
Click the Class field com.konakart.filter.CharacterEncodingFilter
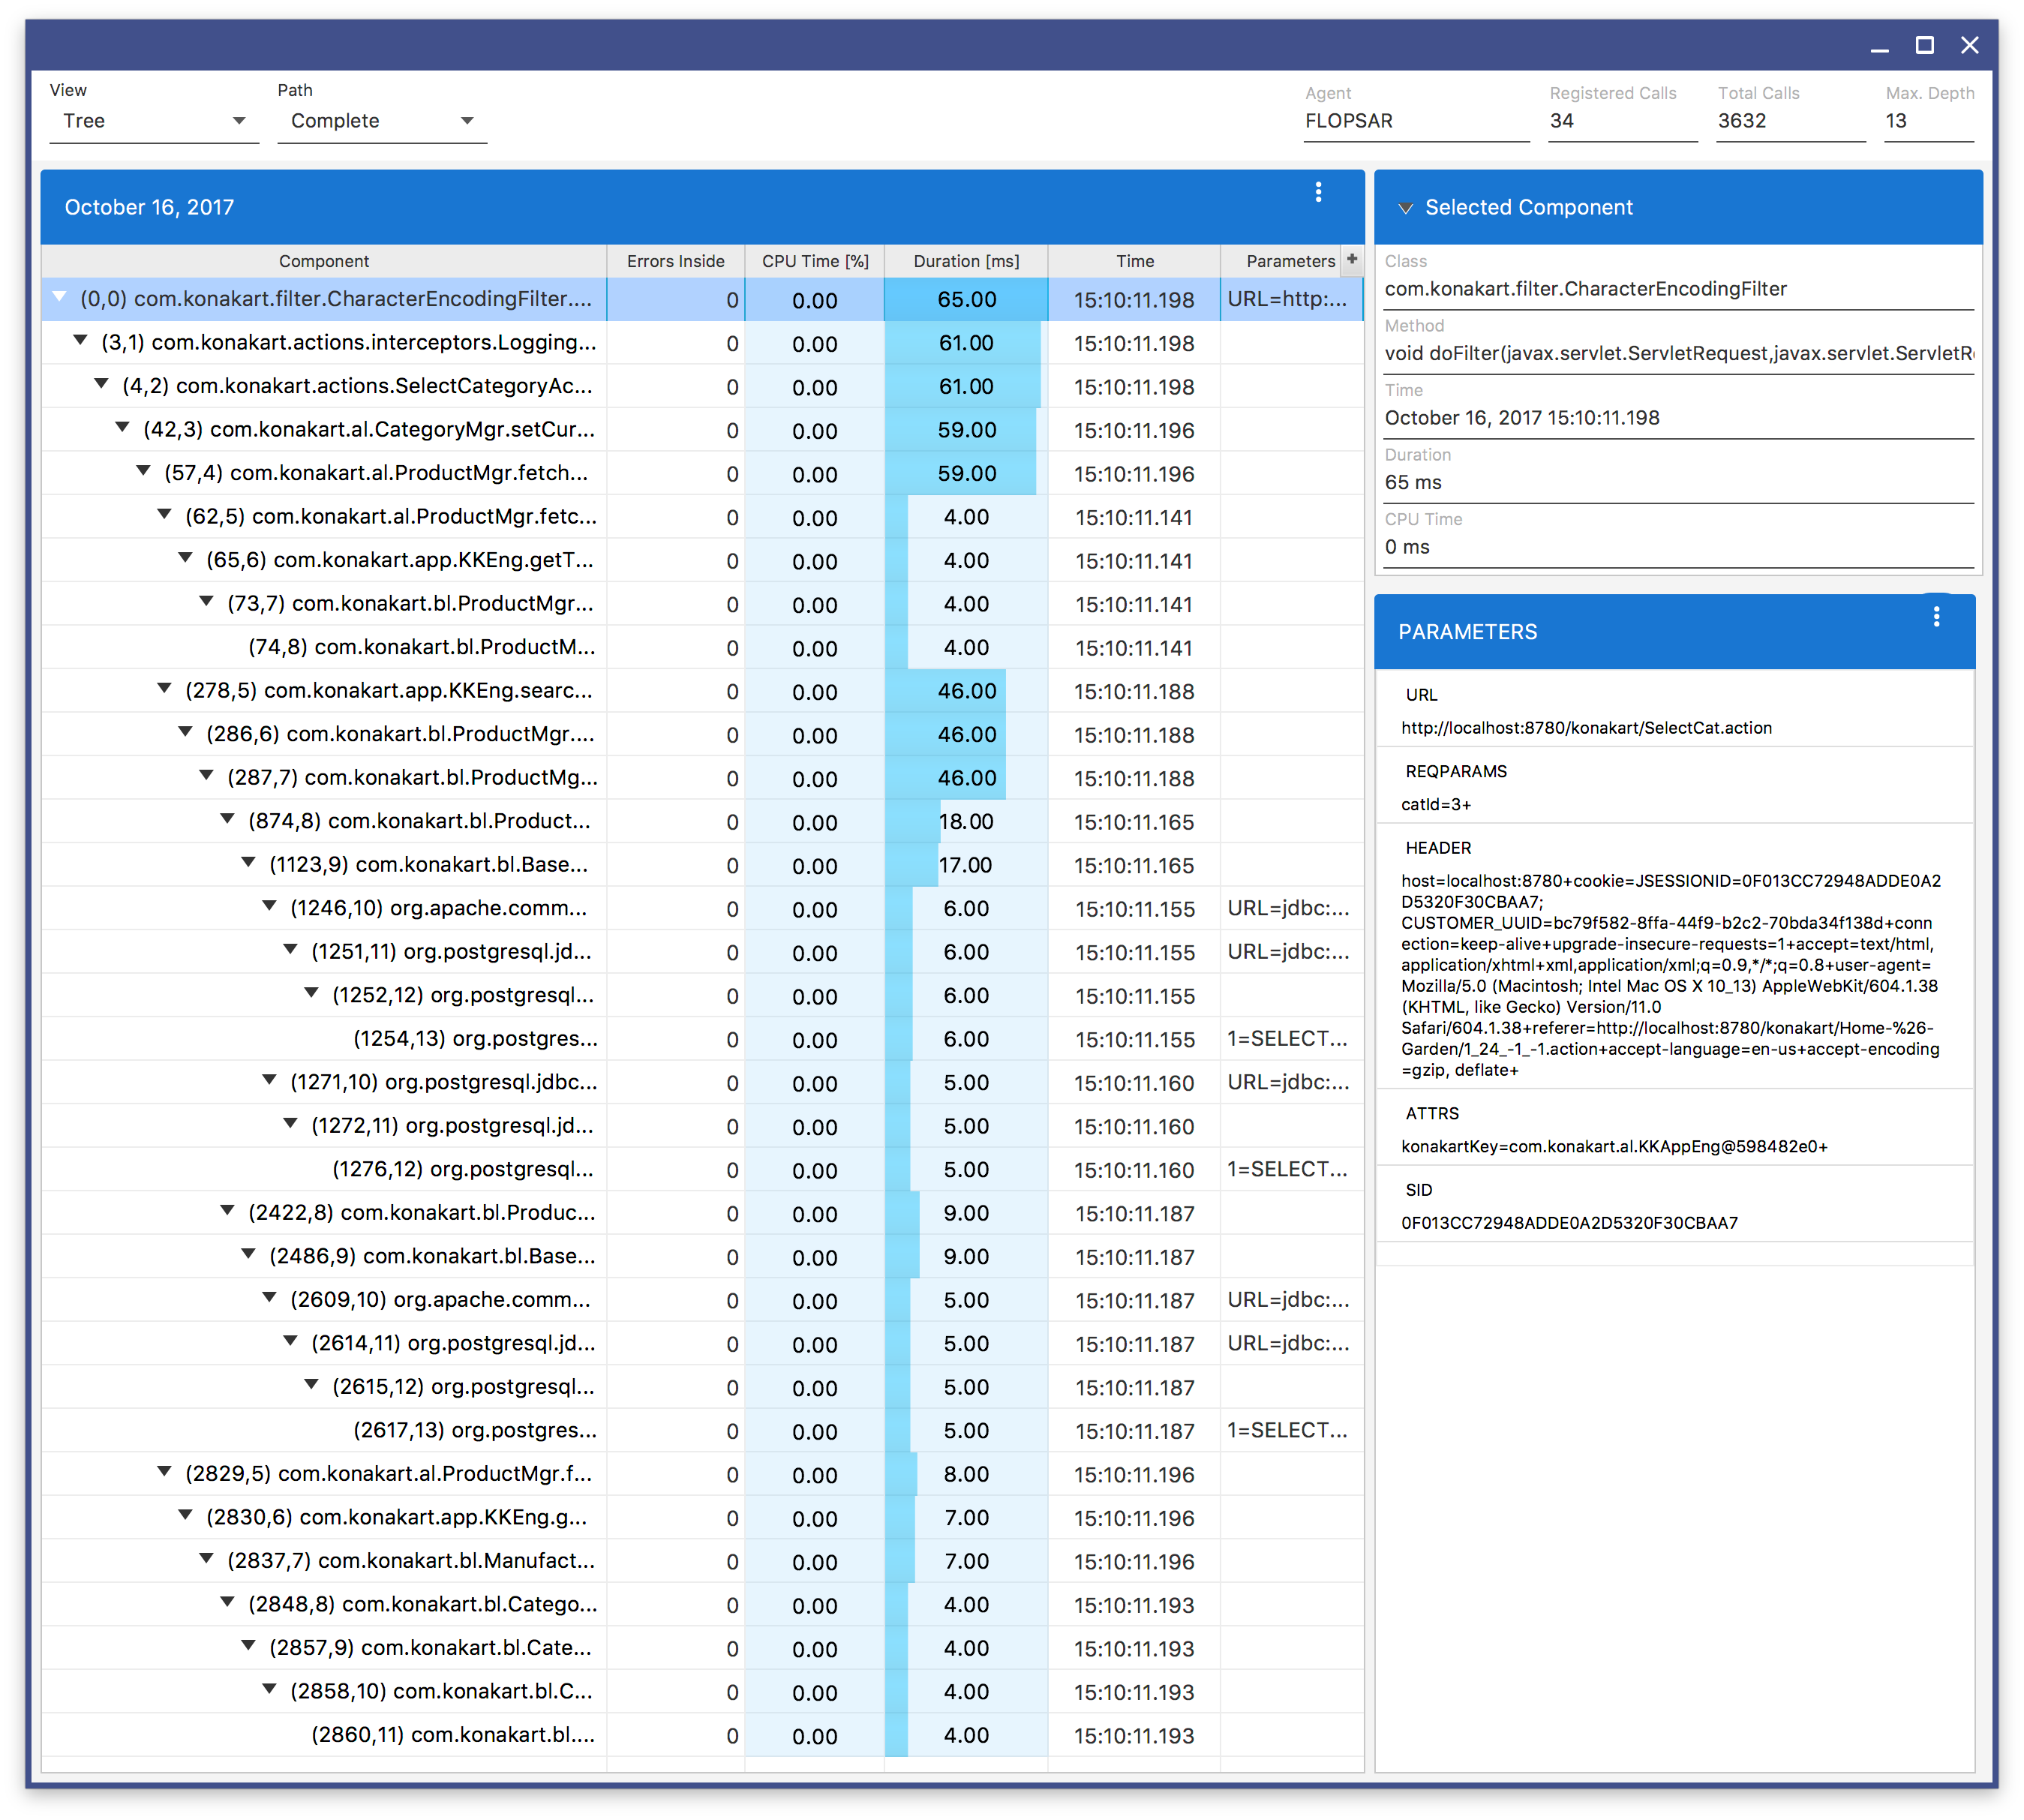coord(1678,289)
